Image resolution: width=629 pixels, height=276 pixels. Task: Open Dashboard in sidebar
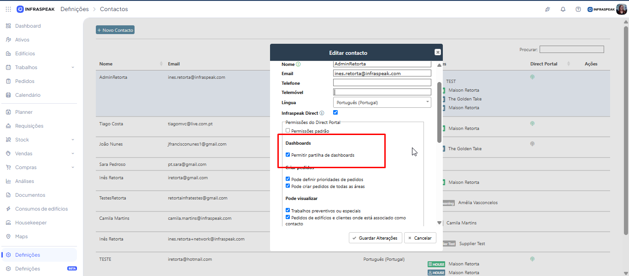click(28, 26)
